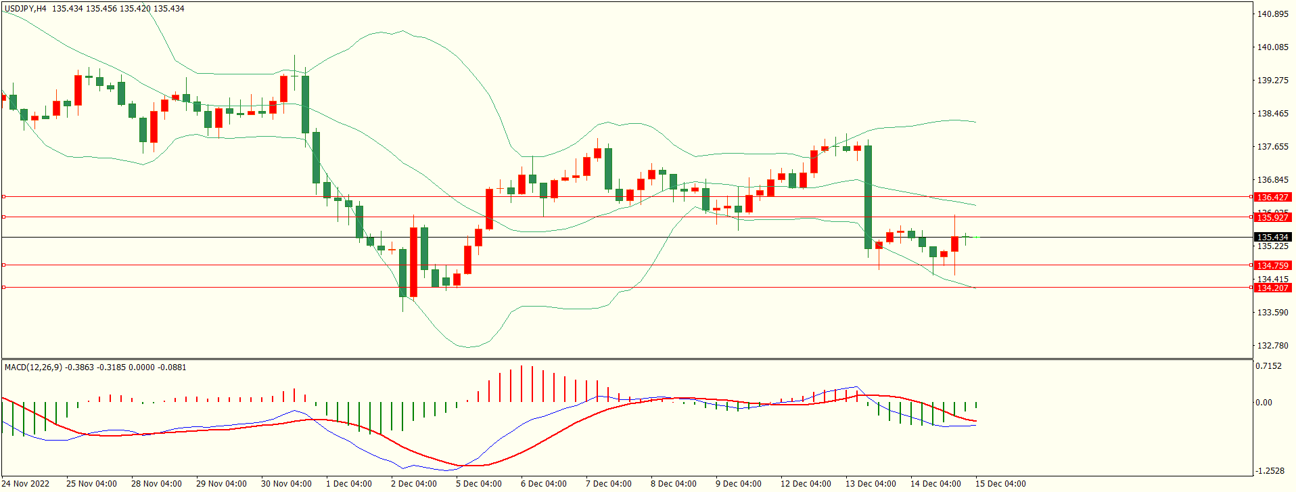Image resolution: width=1296 pixels, height=492 pixels.
Task: Select the 135.927 red price level label
Action: [x=1272, y=217]
